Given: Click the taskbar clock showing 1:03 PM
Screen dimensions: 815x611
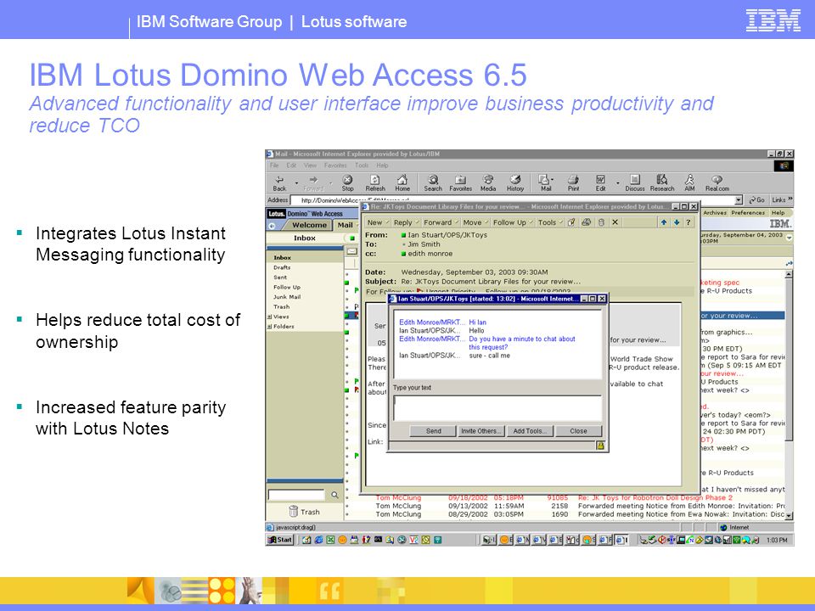Looking at the screenshot, I should coord(777,541).
